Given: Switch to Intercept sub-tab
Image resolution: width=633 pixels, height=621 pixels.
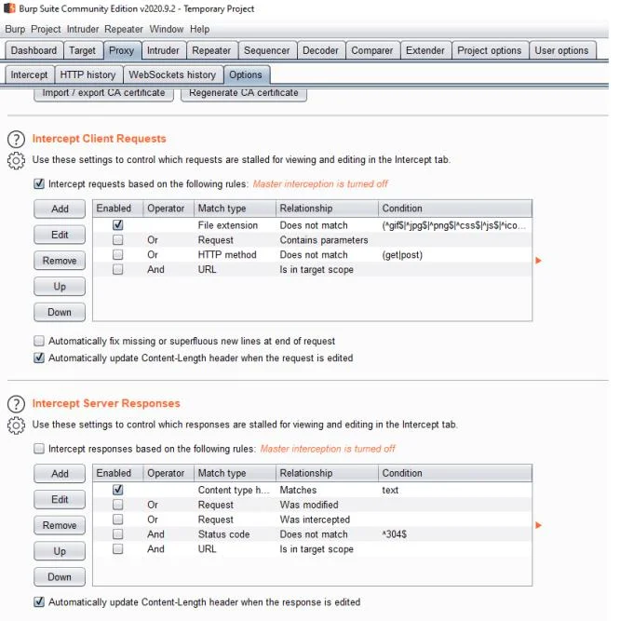Looking at the screenshot, I should coord(29,74).
